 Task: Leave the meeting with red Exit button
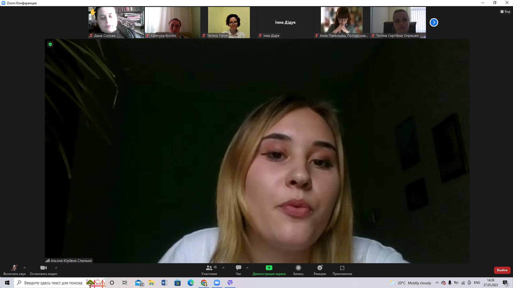[x=502, y=270]
